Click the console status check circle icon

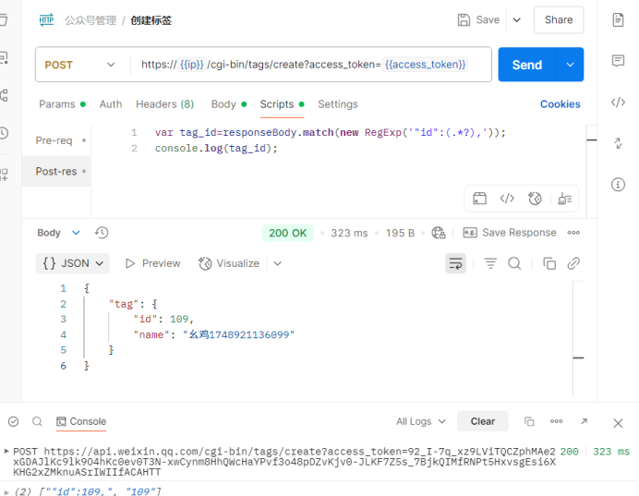(x=14, y=421)
